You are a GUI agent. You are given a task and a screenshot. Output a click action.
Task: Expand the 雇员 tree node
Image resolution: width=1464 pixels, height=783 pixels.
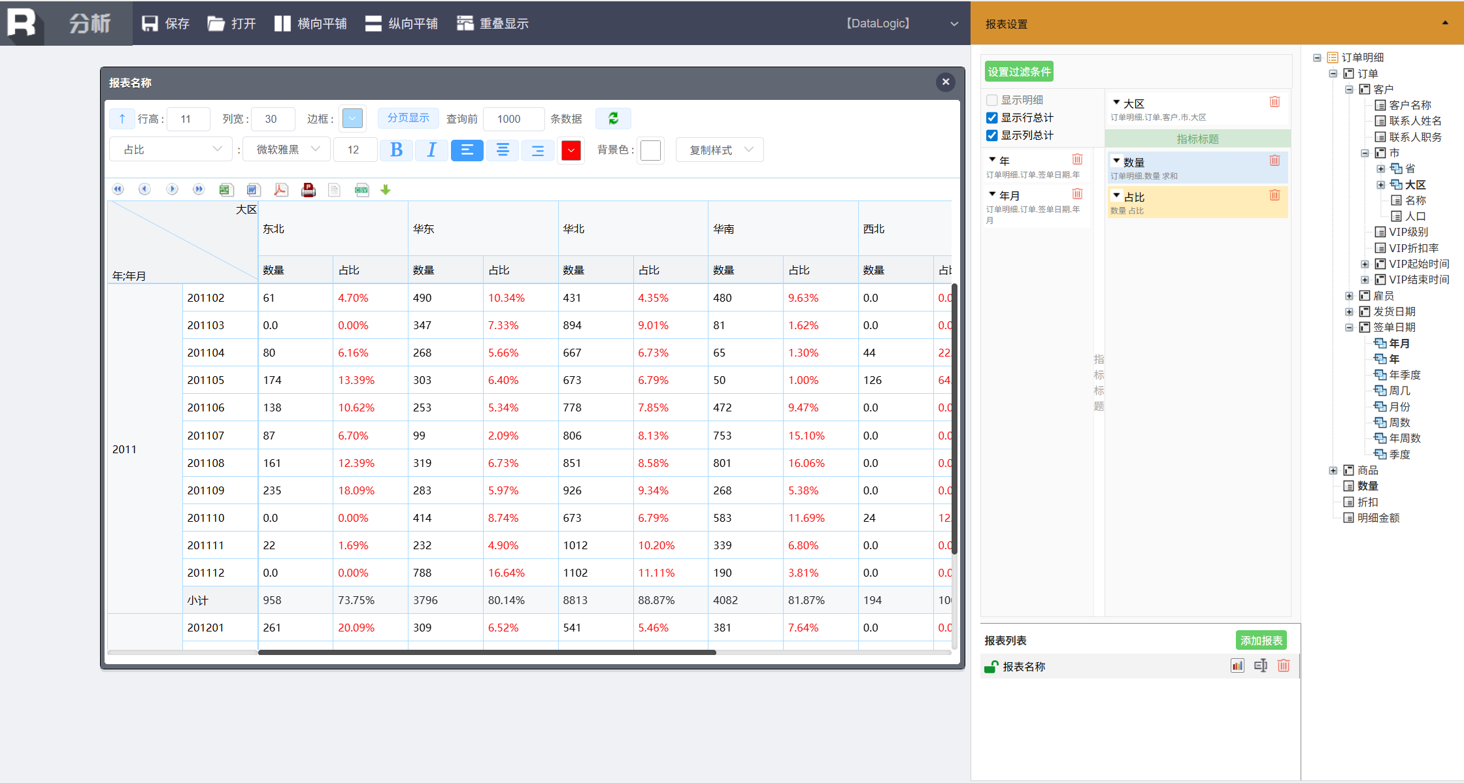[1349, 296]
